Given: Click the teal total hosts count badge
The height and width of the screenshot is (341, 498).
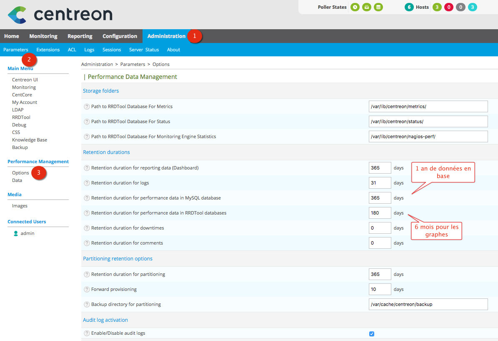Looking at the screenshot, I should tap(409, 7).
